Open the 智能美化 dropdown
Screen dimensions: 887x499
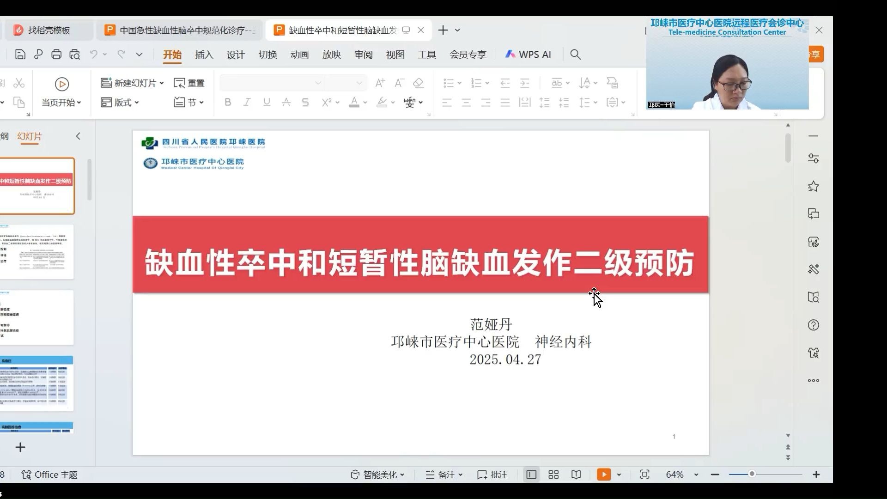pos(377,475)
